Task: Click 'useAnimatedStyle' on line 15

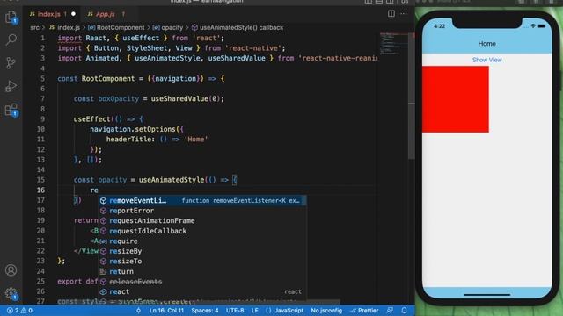Action: (172, 180)
